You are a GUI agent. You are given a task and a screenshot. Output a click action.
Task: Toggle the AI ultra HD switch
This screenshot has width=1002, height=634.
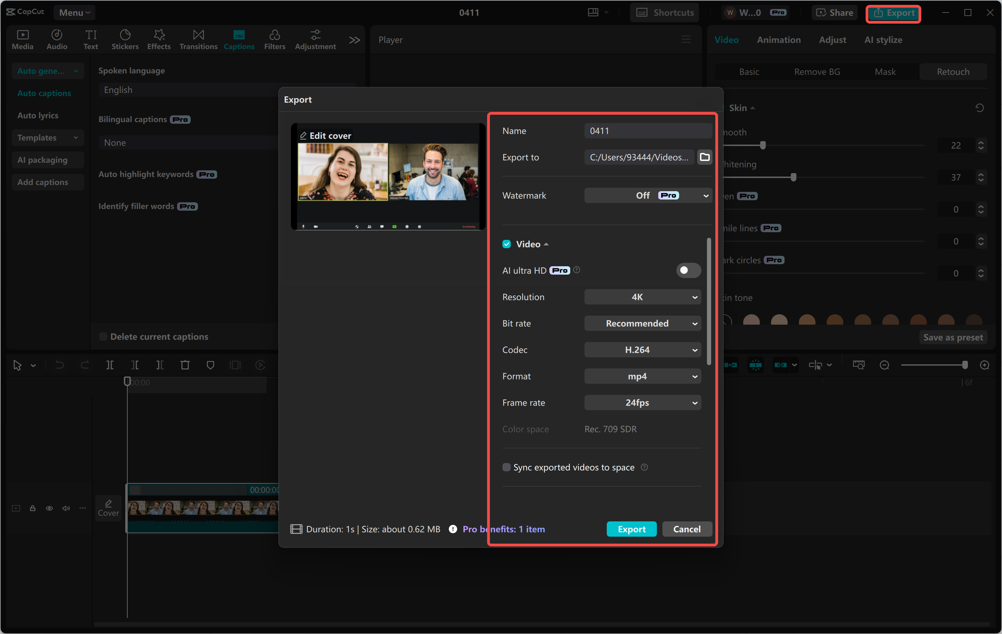pyautogui.click(x=688, y=270)
